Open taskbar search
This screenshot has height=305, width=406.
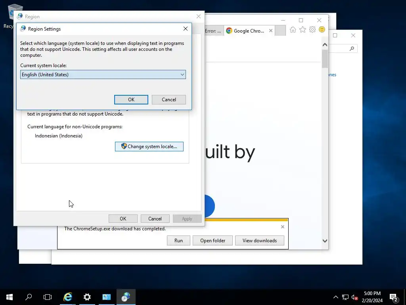coord(29,297)
